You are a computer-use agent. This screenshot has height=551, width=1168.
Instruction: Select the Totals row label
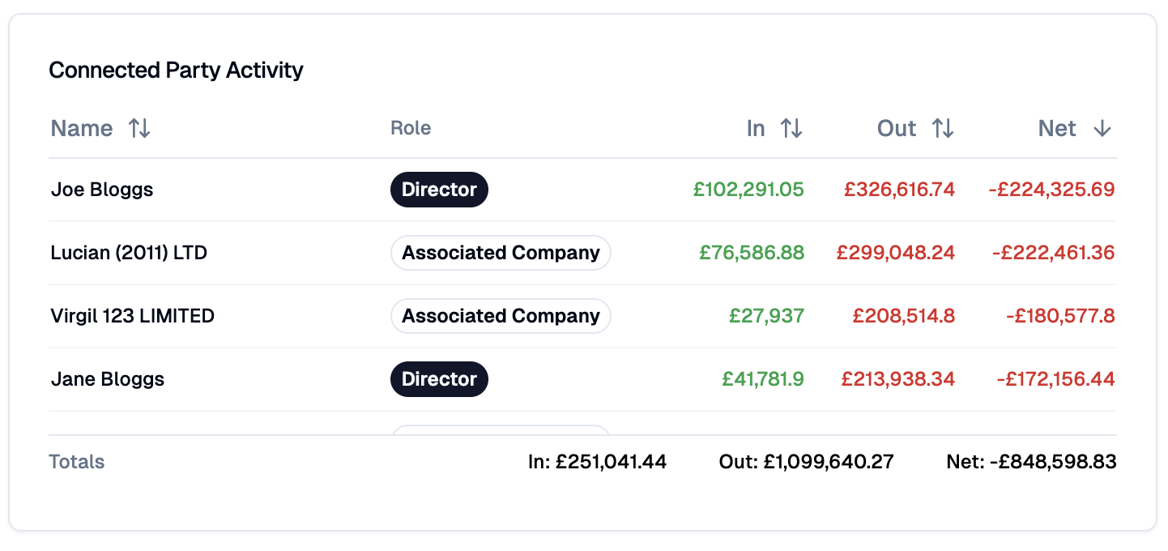click(76, 461)
